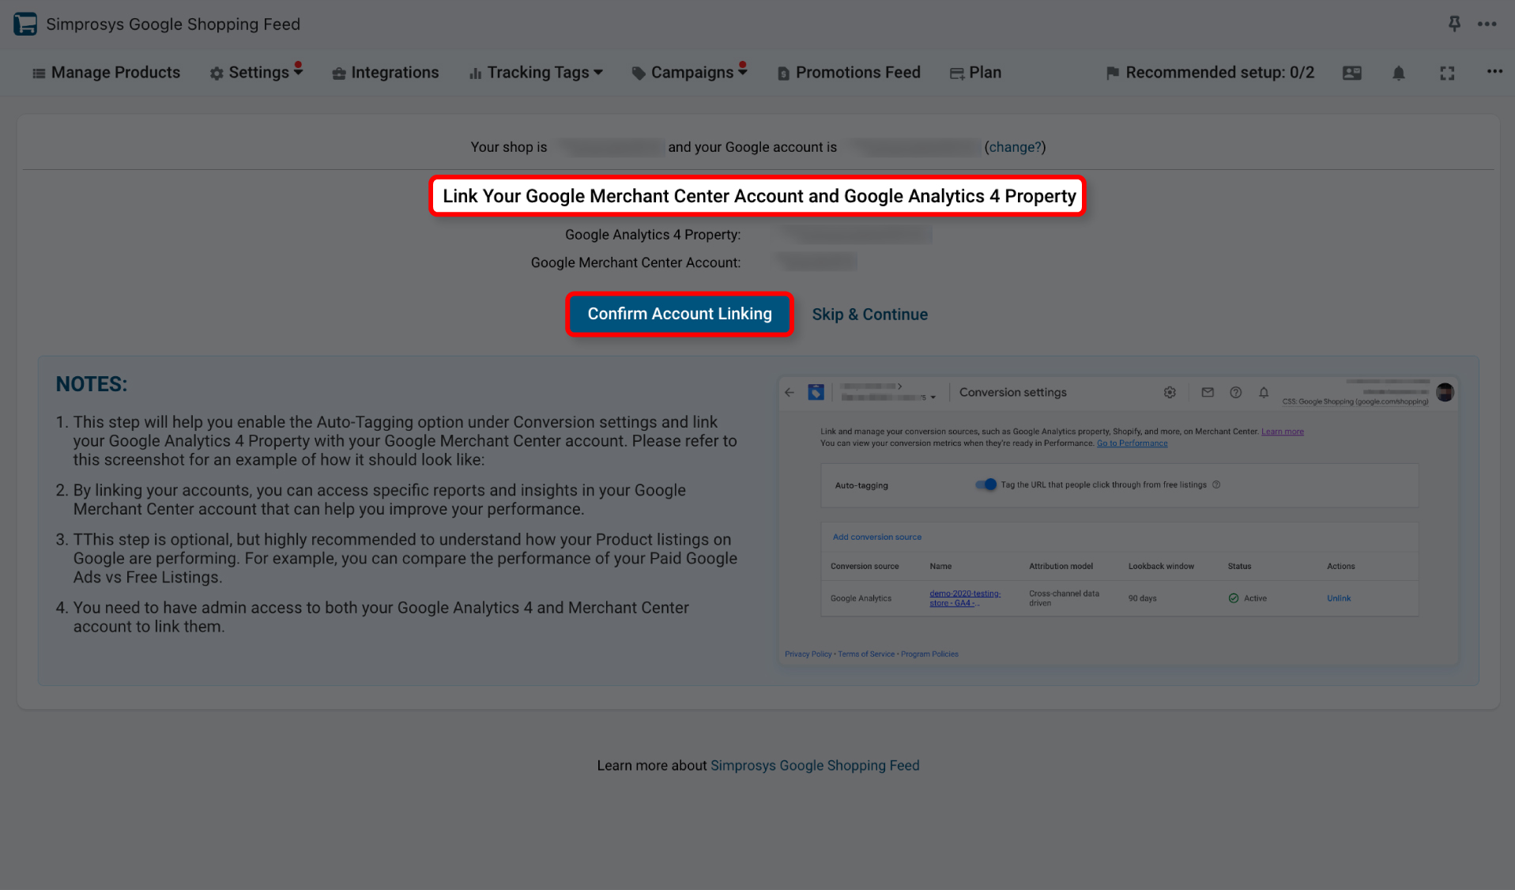Expand the Settings dropdown
The image size is (1515, 890).
click(x=256, y=73)
